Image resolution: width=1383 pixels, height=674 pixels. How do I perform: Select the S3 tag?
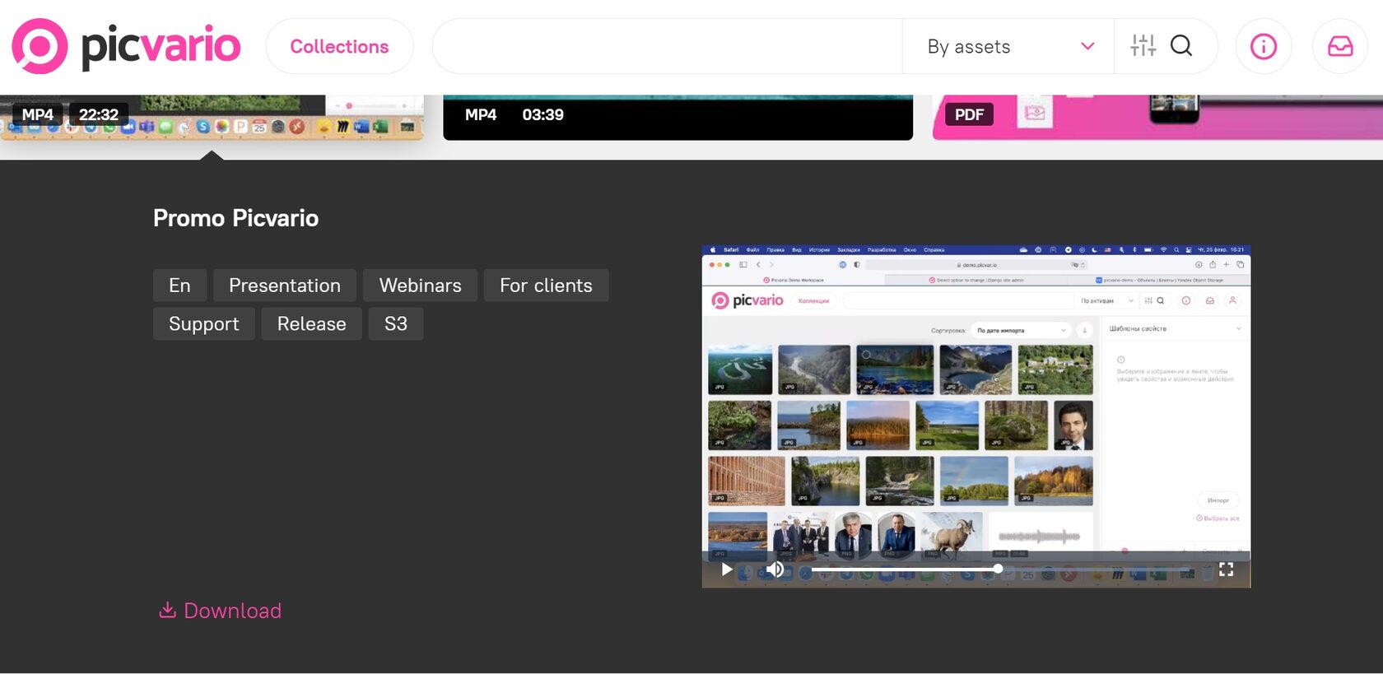pos(395,324)
